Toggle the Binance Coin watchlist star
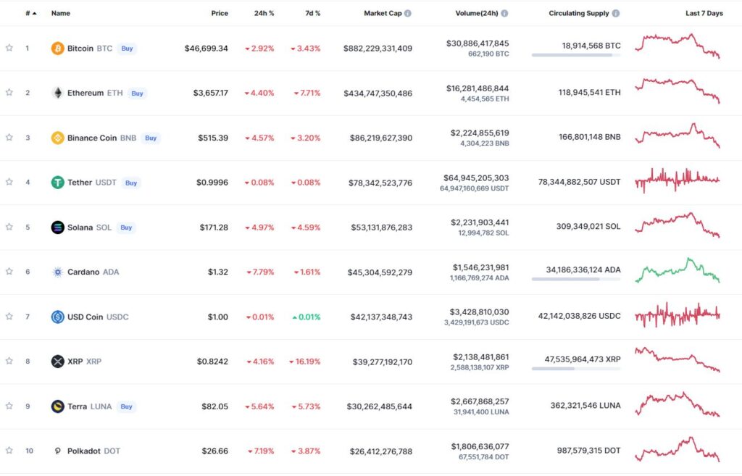The height and width of the screenshot is (476, 742). click(9, 137)
